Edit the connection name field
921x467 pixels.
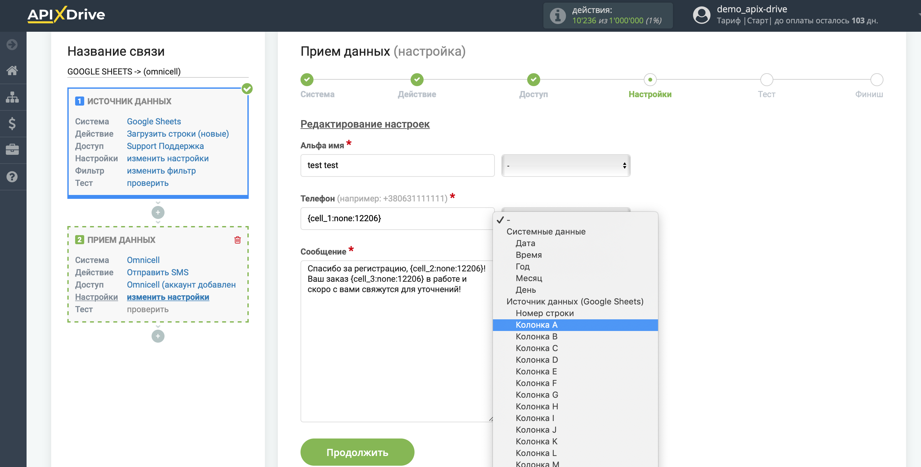158,72
